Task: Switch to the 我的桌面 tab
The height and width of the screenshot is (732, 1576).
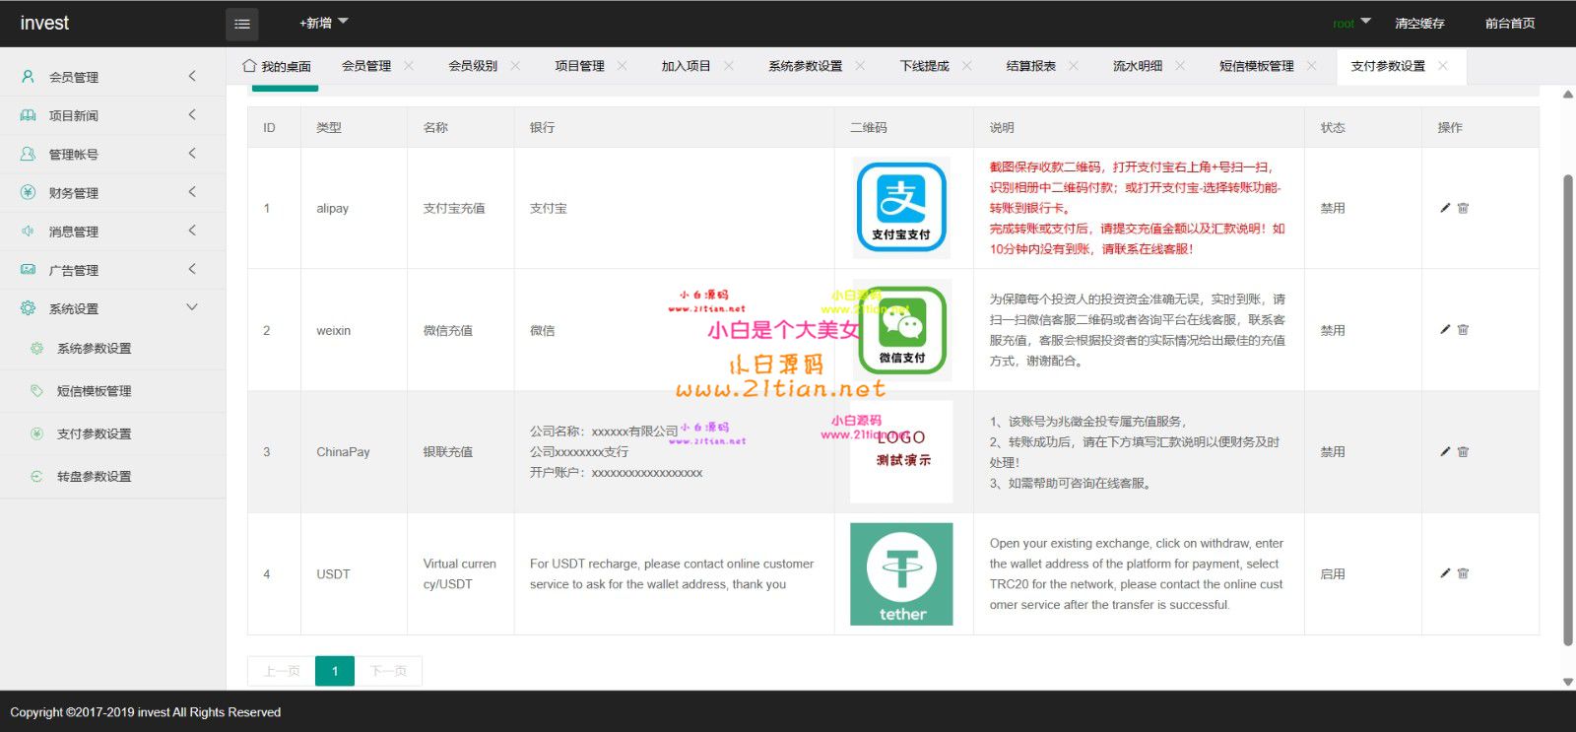Action: [277, 66]
